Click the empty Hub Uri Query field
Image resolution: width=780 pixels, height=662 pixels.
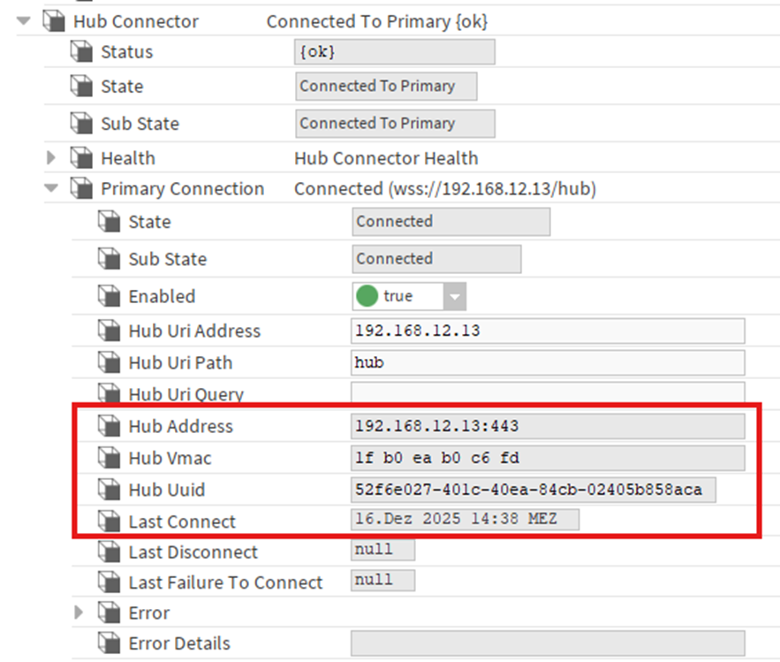tap(548, 392)
